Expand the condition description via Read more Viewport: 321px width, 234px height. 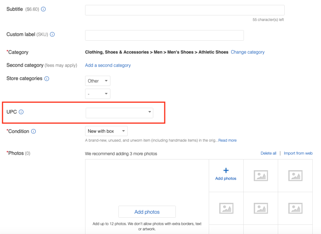[x=227, y=140]
